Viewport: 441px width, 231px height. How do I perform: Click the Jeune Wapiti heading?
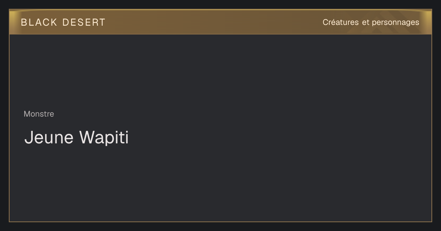tap(76, 137)
